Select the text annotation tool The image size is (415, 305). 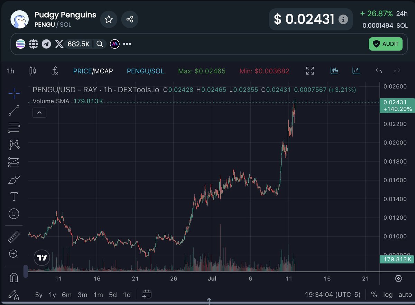[x=14, y=197]
